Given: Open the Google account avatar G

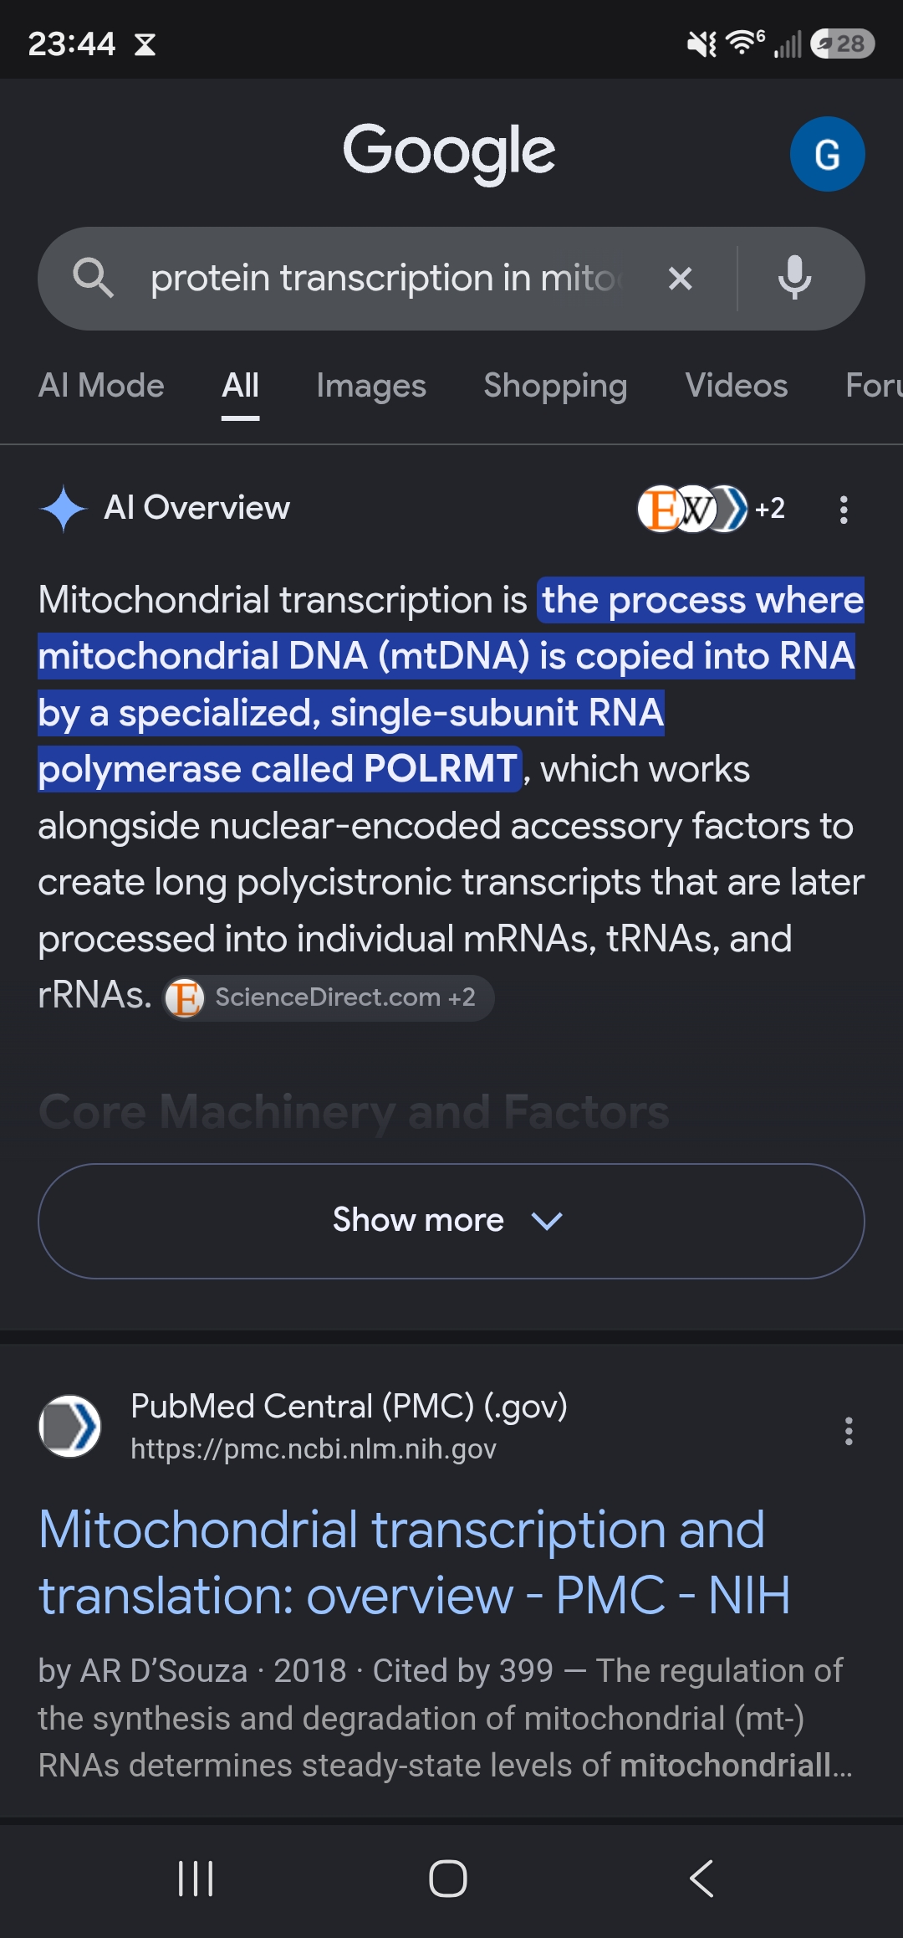Looking at the screenshot, I should tap(827, 154).
